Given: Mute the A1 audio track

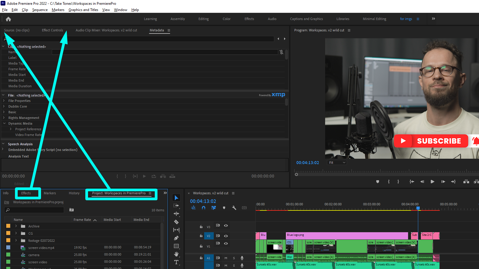Looking at the screenshot, I should [x=226, y=258].
